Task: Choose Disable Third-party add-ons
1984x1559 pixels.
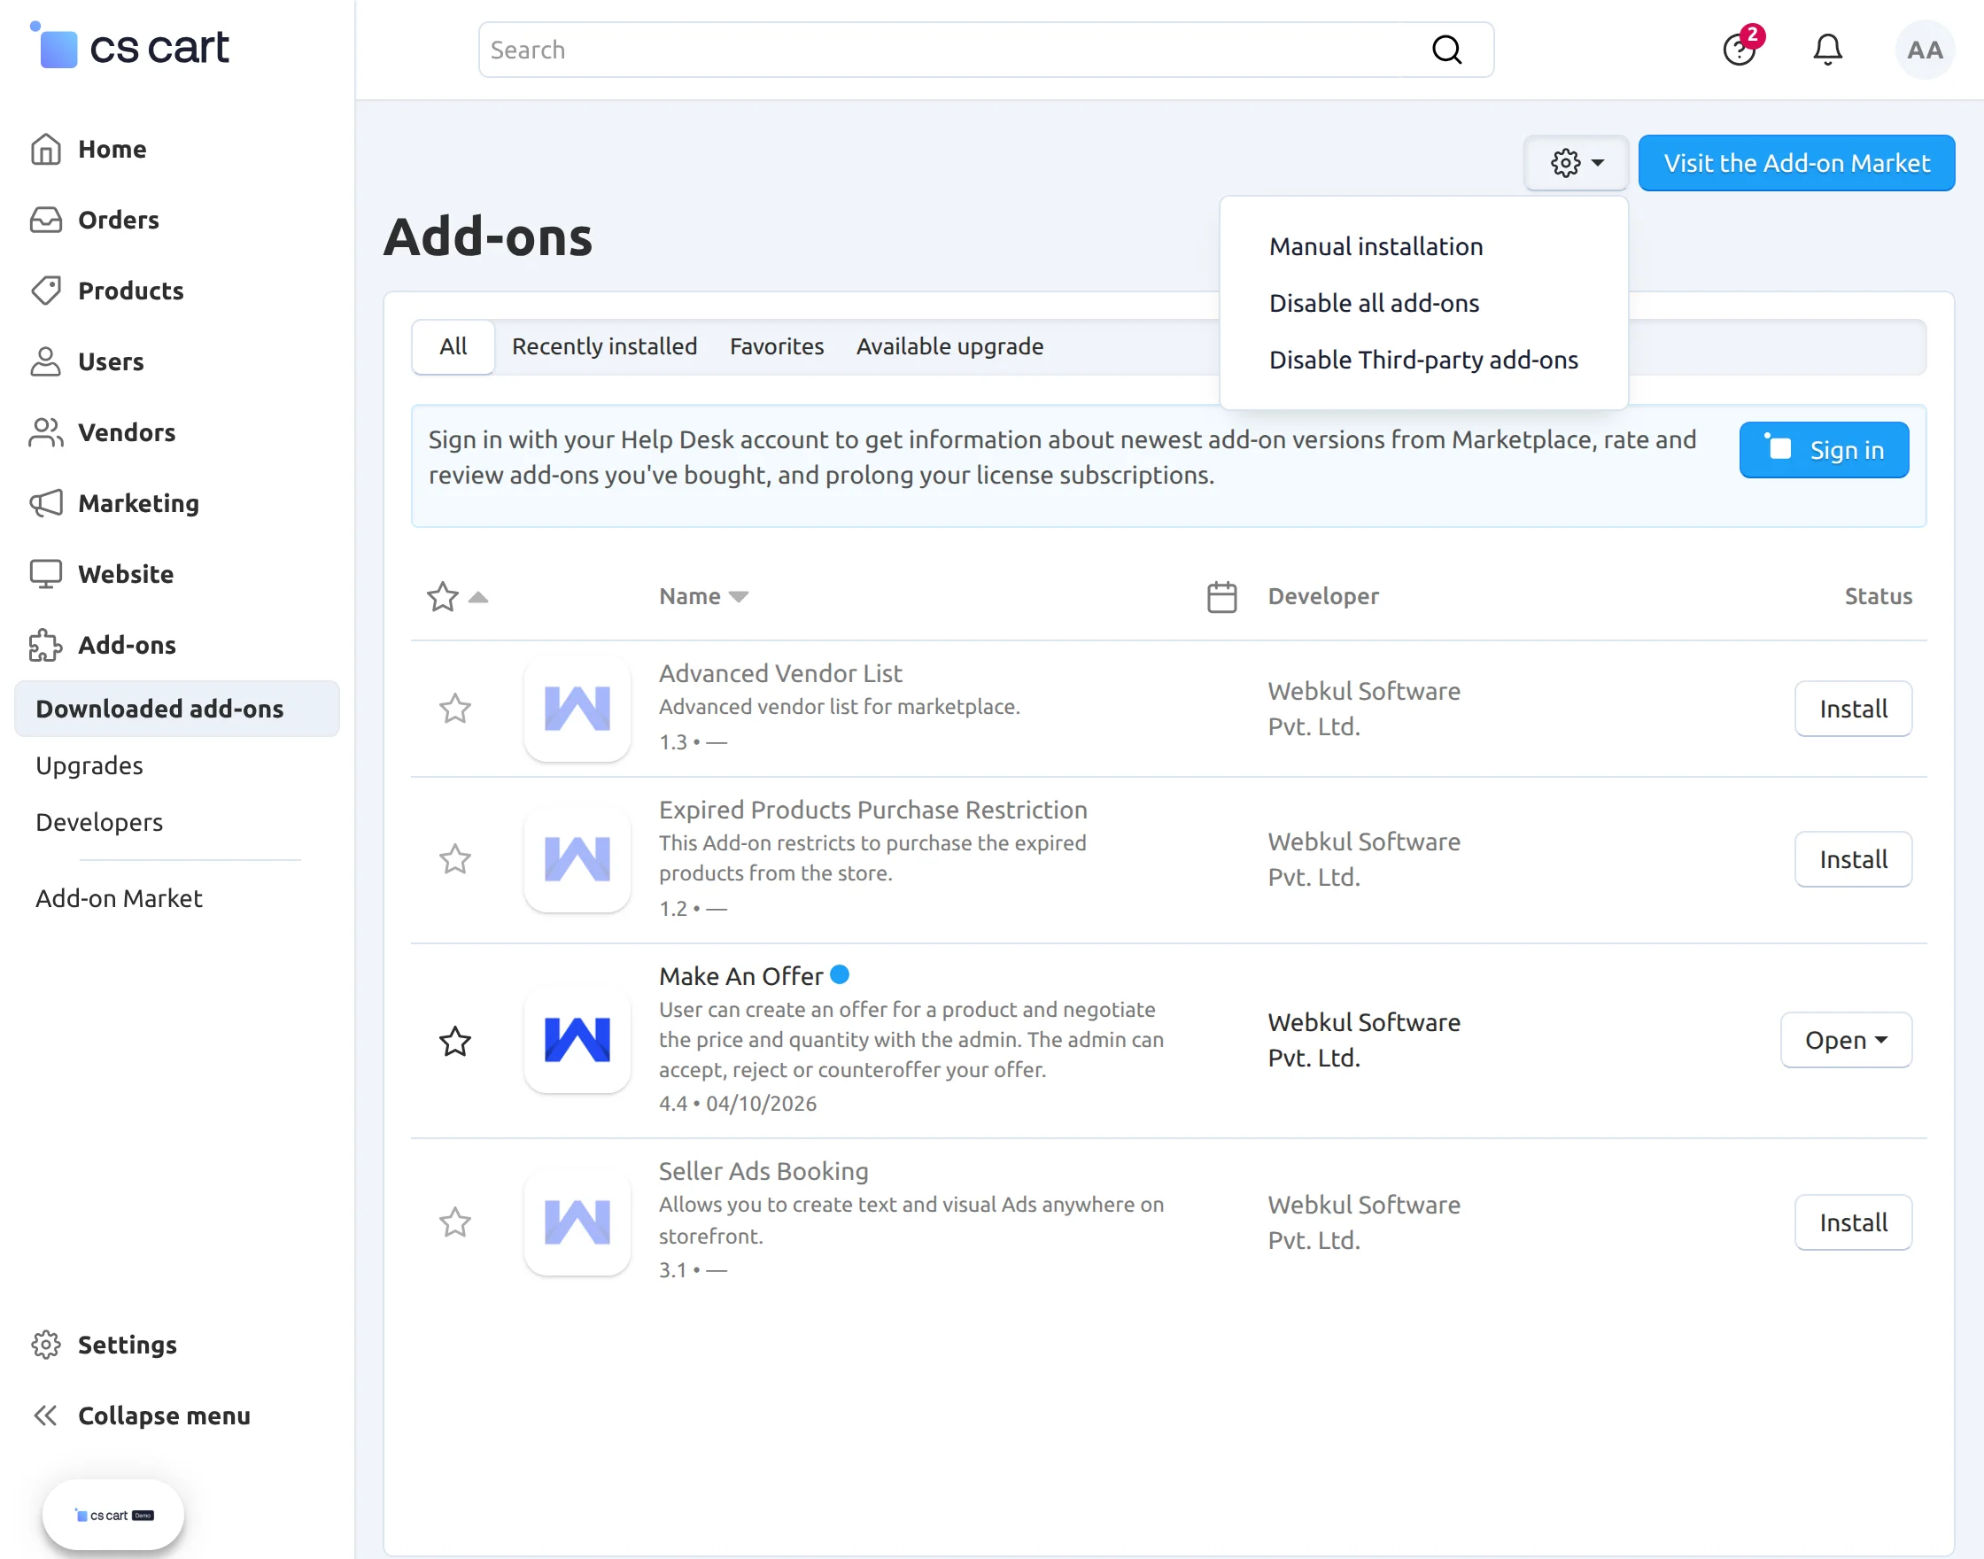Action: (x=1422, y=360)
